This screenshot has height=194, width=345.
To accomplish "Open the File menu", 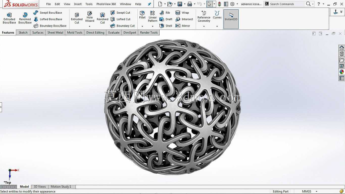I will 48,4.
